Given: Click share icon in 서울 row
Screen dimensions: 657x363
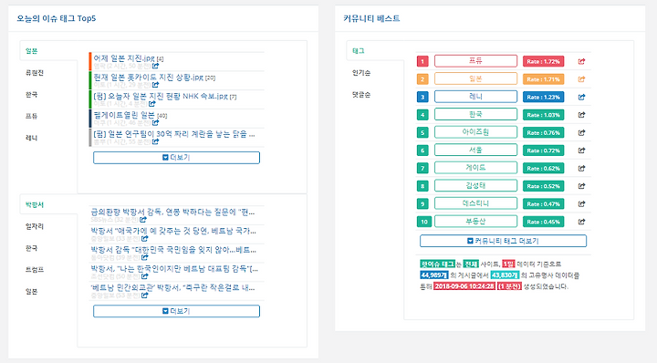Looking at the screenshot, I should tap(581, 150).
